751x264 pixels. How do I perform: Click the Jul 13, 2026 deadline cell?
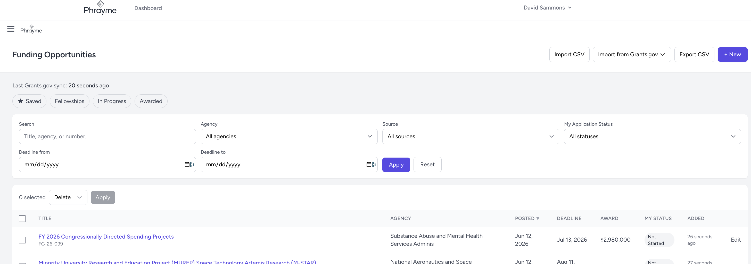point(572,240)
